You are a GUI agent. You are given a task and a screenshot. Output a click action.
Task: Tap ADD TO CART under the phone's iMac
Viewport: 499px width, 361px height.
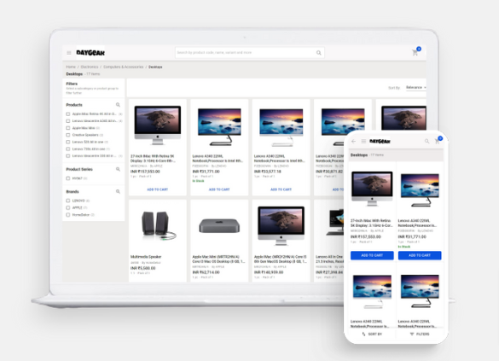click(x=372, y=255)
